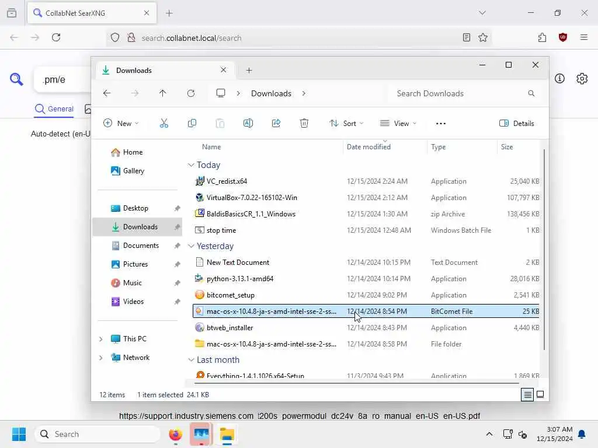
Task: Open File Explorer from the taskbar
Action: click(x=227, y=434)
